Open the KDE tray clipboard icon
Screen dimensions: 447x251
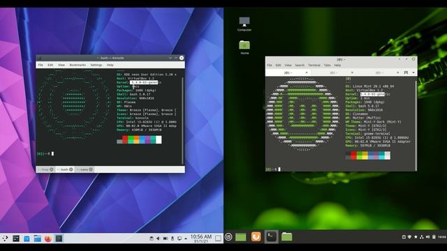point(152,238)
